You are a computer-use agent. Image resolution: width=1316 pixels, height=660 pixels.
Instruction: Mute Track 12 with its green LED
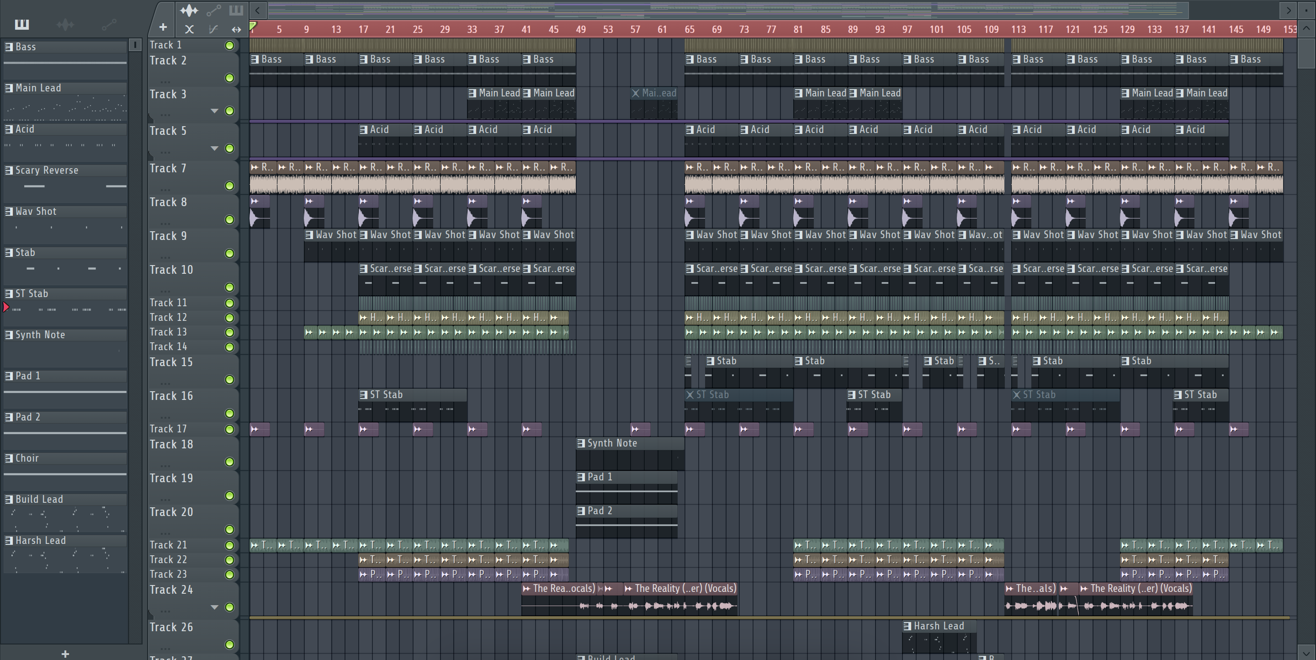click(230, 318)
